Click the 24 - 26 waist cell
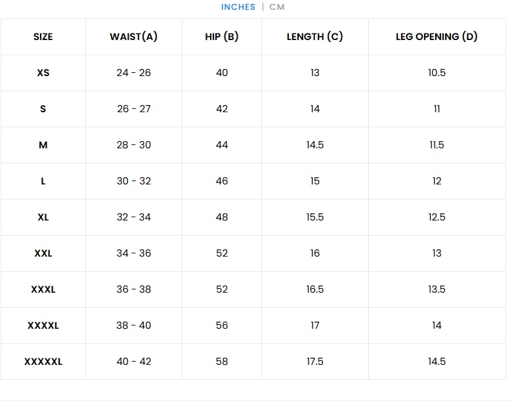The image size is (514, 401). (x=134, y=73)
